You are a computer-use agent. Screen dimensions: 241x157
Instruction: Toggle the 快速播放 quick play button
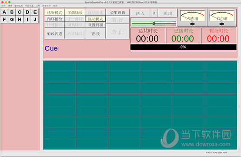click(54, 25)
